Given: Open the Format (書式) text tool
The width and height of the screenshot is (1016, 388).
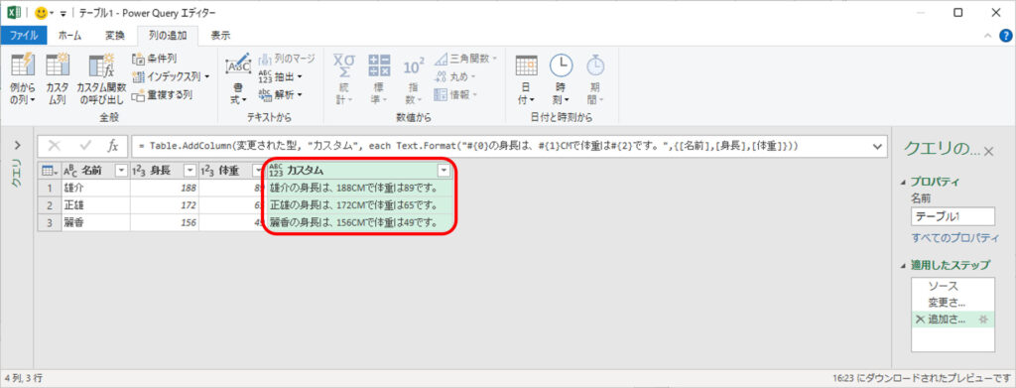Looking at the screenshot, I should 238,79.
